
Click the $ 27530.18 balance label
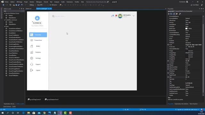point(37,23)
